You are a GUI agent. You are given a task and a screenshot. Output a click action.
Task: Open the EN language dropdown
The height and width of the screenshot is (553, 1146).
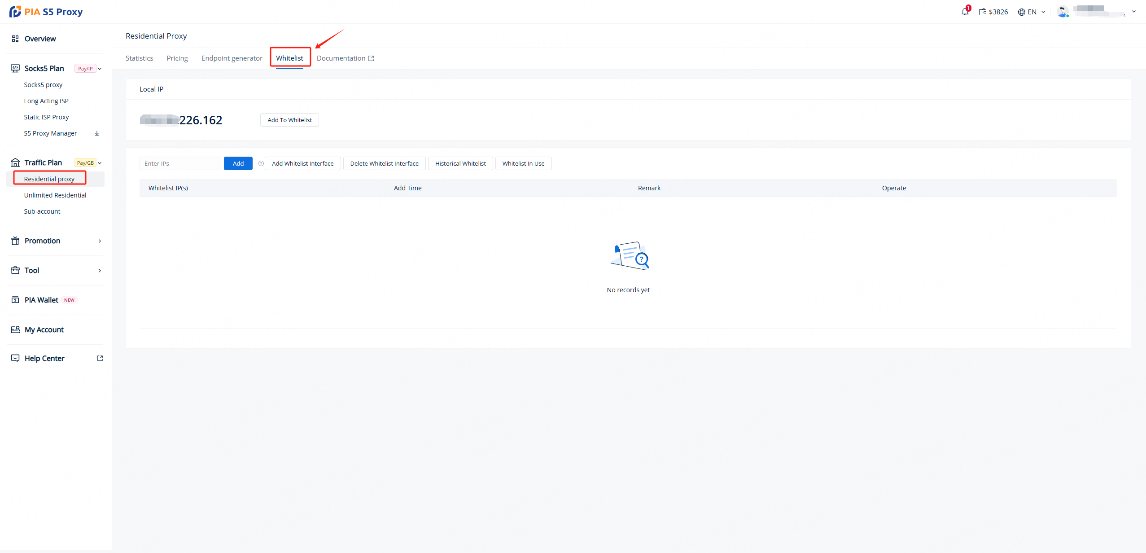click(1032, 12)
